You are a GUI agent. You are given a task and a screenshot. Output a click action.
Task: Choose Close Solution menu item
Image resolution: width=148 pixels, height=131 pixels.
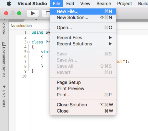pos(83,105)
